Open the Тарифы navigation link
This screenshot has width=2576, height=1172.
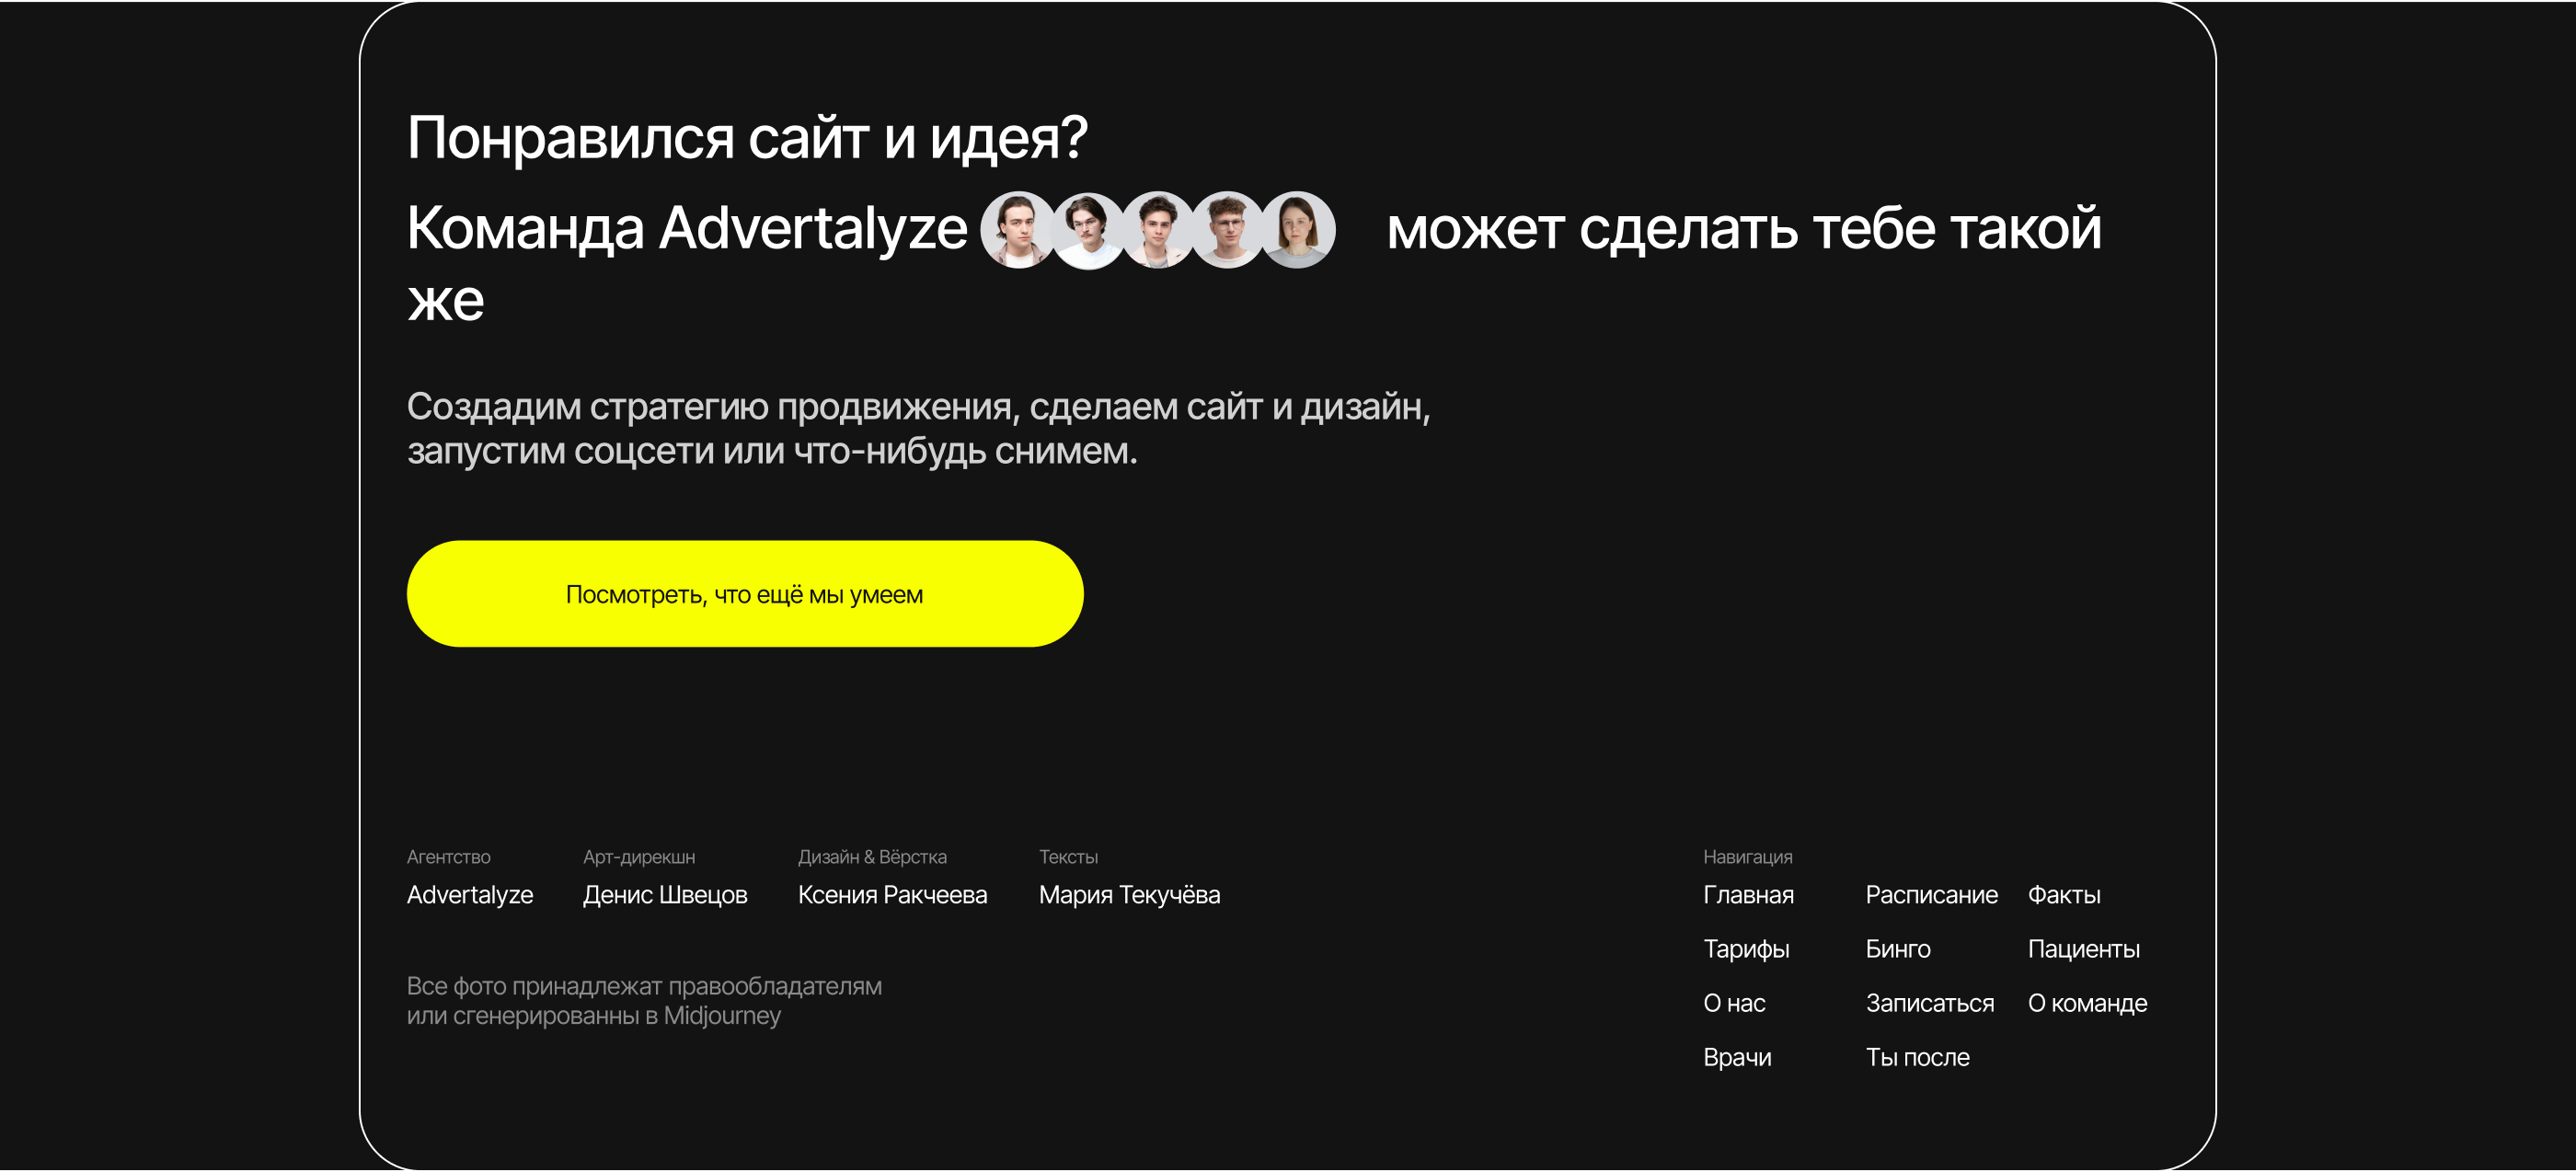coord(1746,949)
